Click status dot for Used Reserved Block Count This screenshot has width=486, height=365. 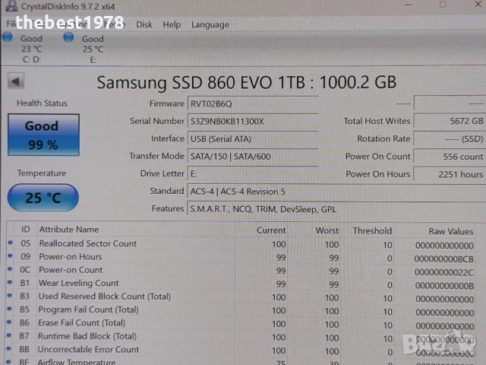[x=10, y=296]
